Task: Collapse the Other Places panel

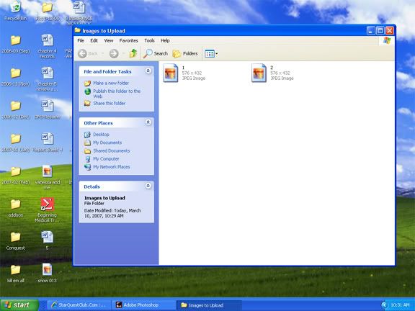Action: point(148,122)
